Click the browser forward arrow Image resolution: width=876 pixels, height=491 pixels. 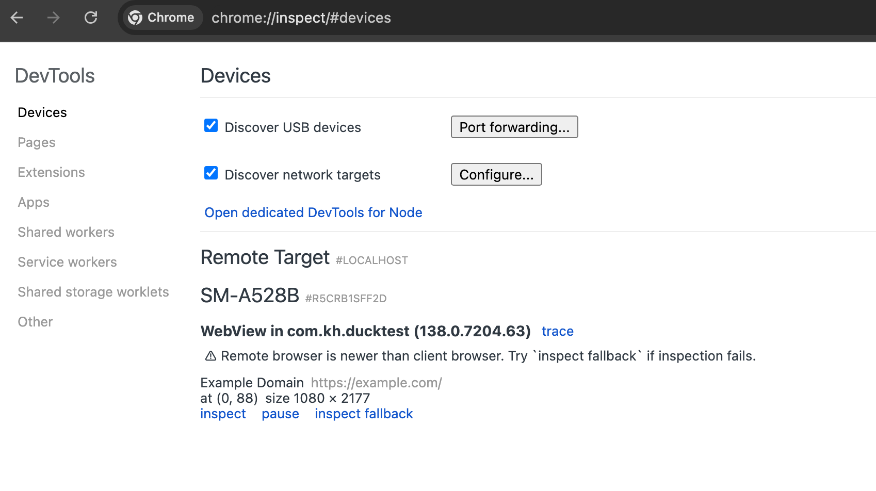(x=54, y=18)
